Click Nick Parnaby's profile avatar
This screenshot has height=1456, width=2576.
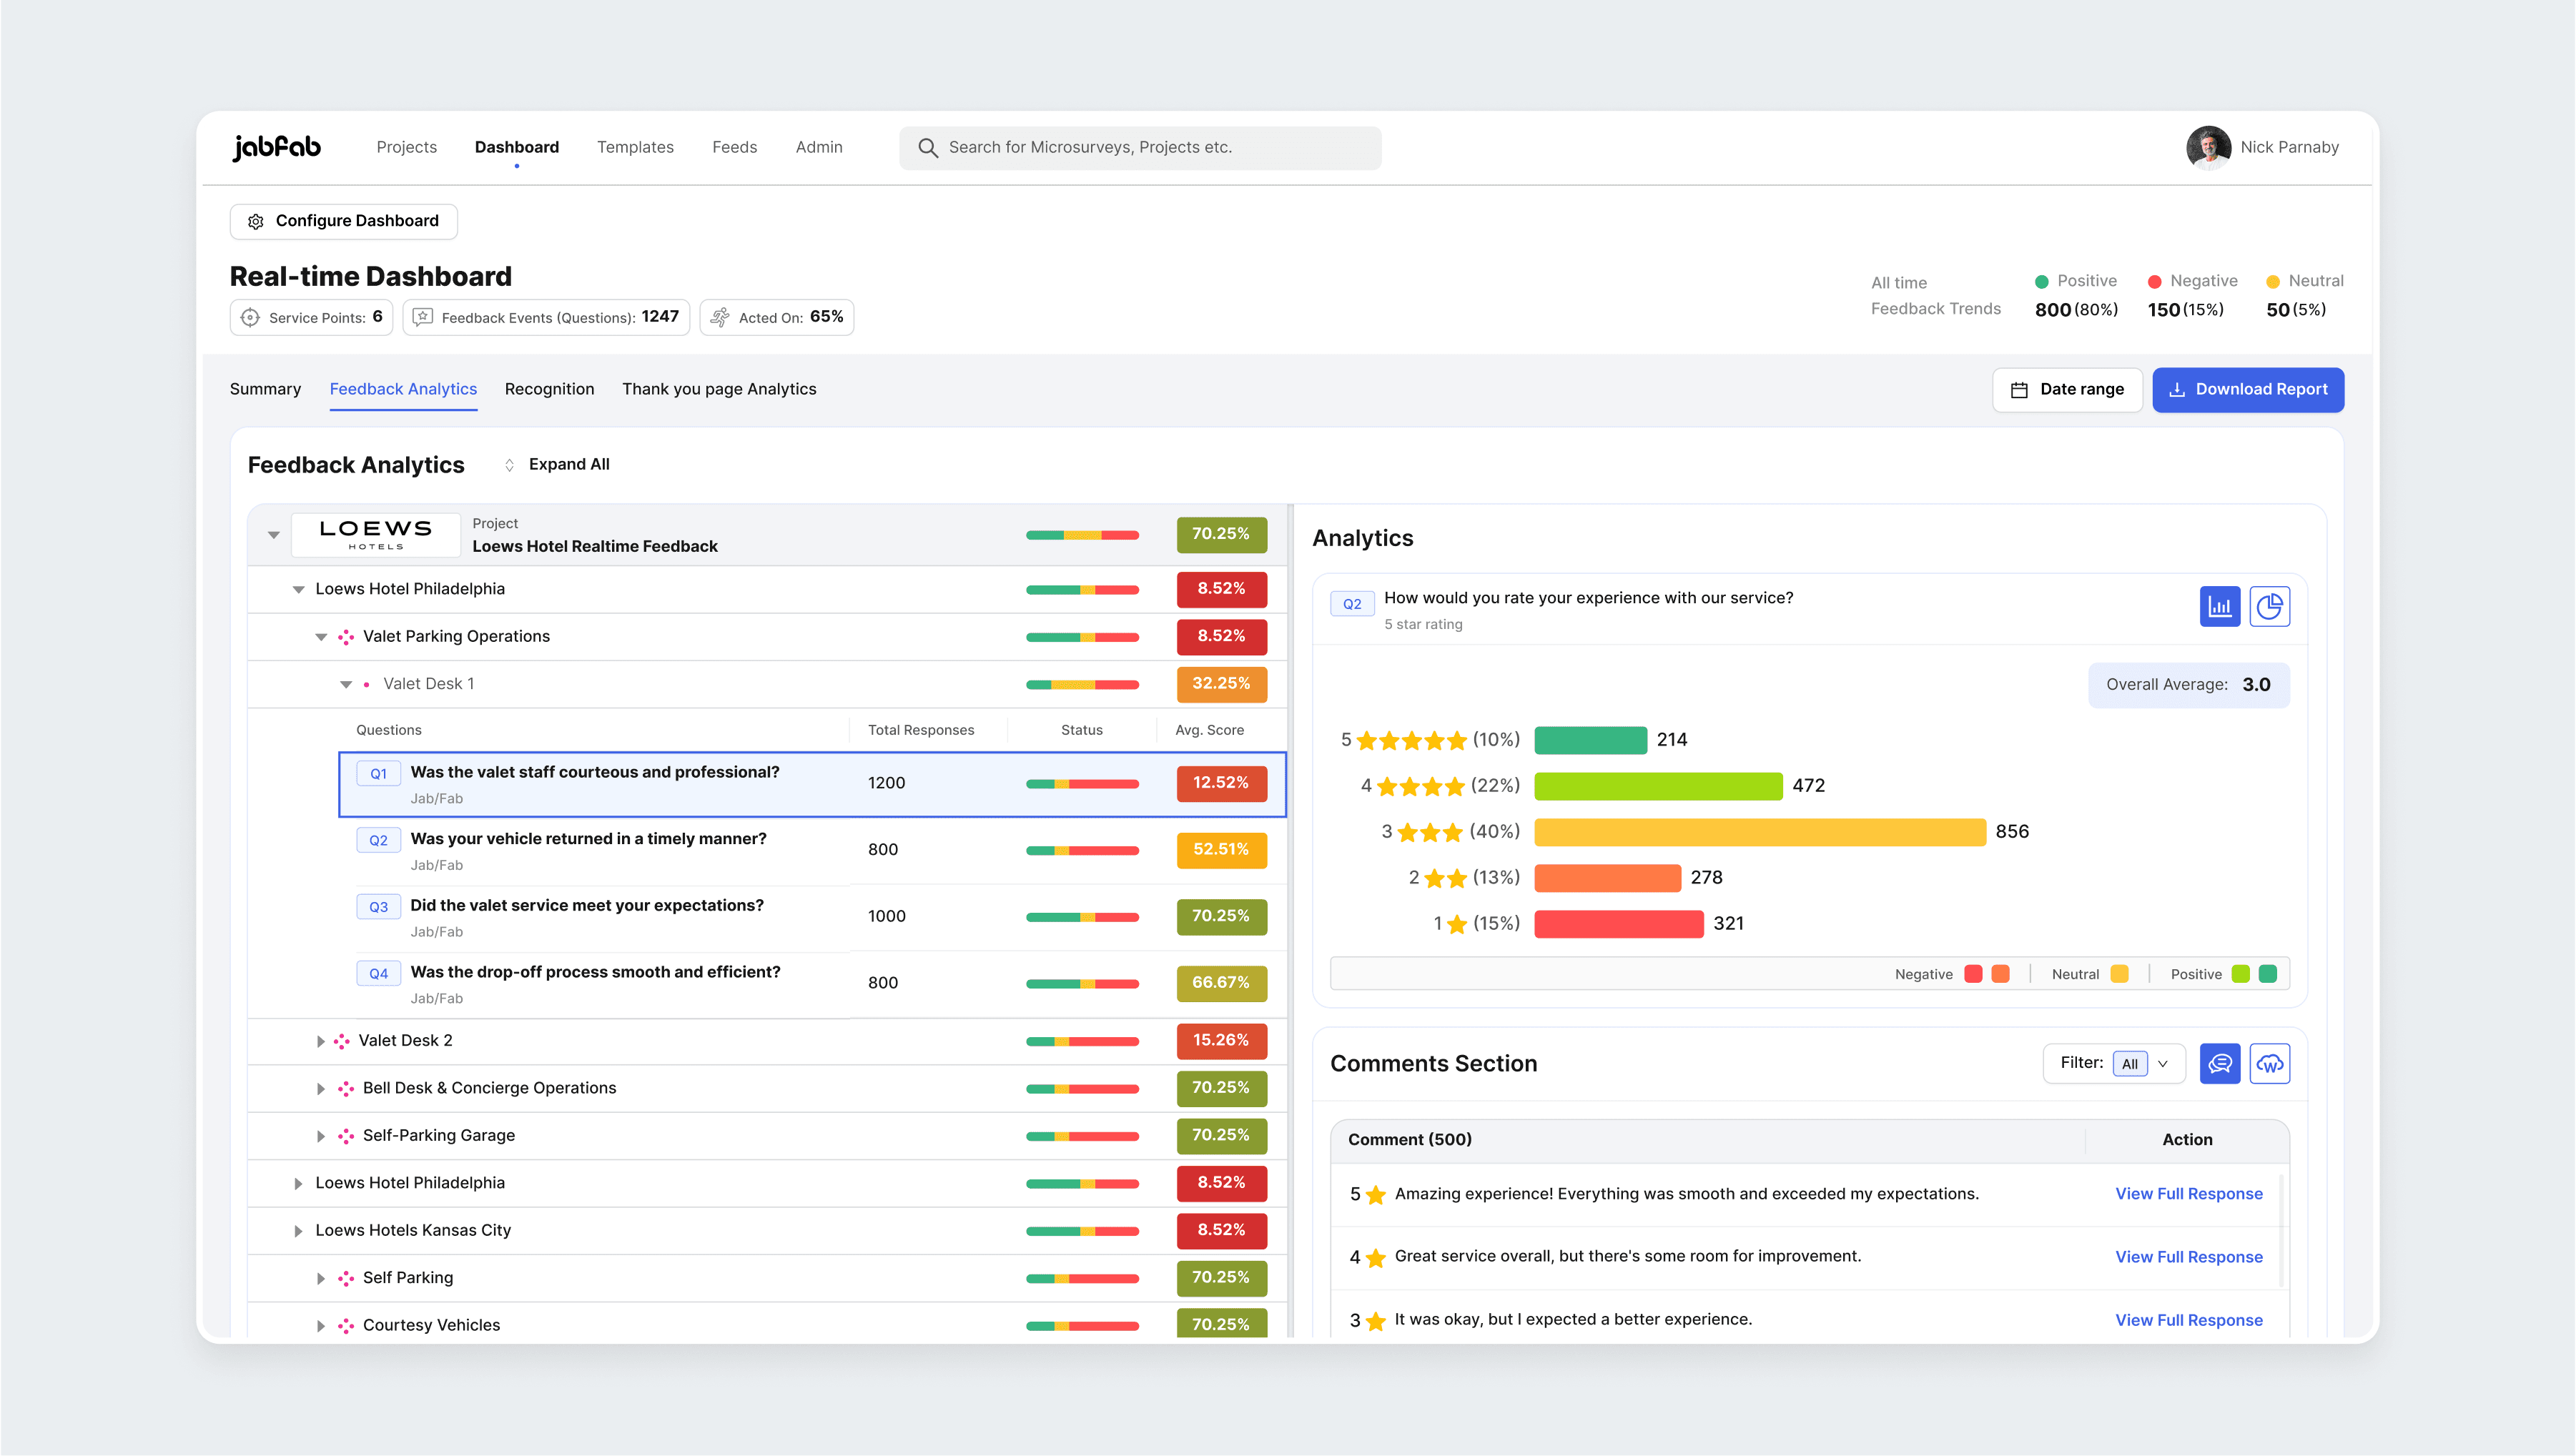(x=2208, y=148)
